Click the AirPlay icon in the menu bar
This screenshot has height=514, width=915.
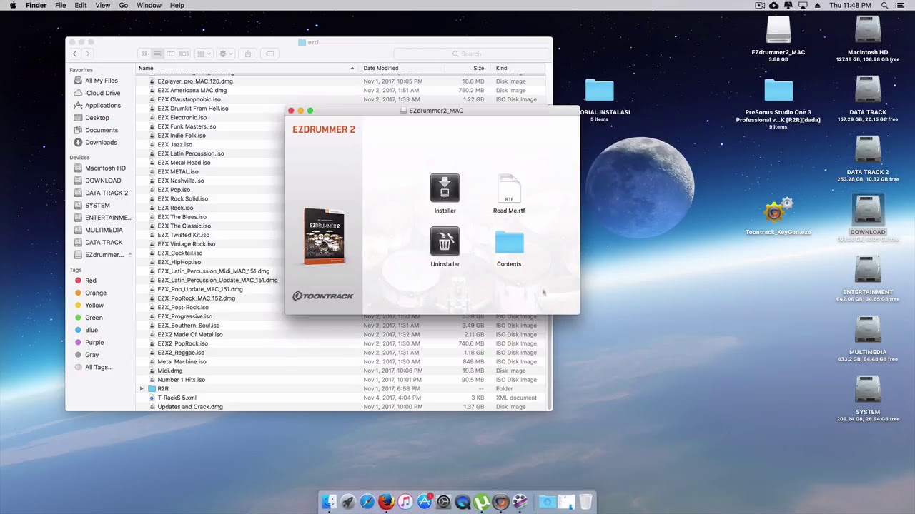click(x=803, y=5)
